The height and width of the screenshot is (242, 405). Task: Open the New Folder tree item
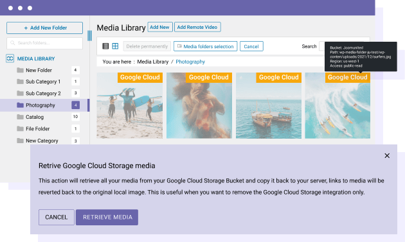pos(39,70)
